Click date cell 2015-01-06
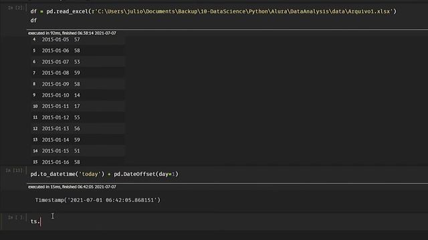Viewport: 428px width, 240px height. [56, 51]
